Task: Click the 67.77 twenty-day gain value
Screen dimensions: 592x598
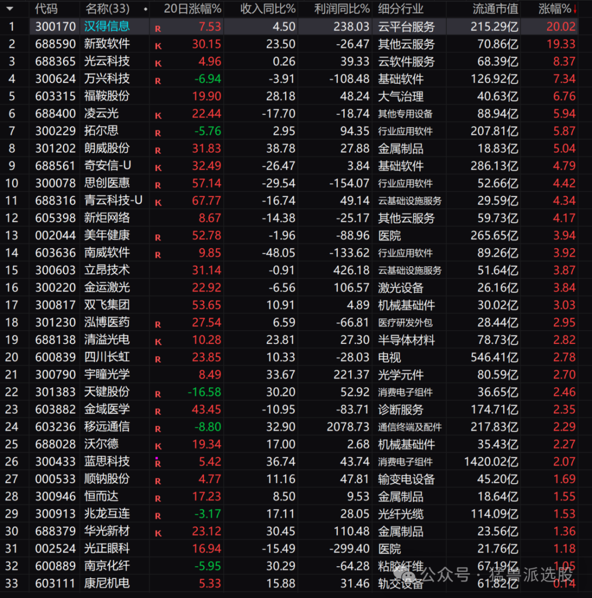Action: [x=207, y=200]
